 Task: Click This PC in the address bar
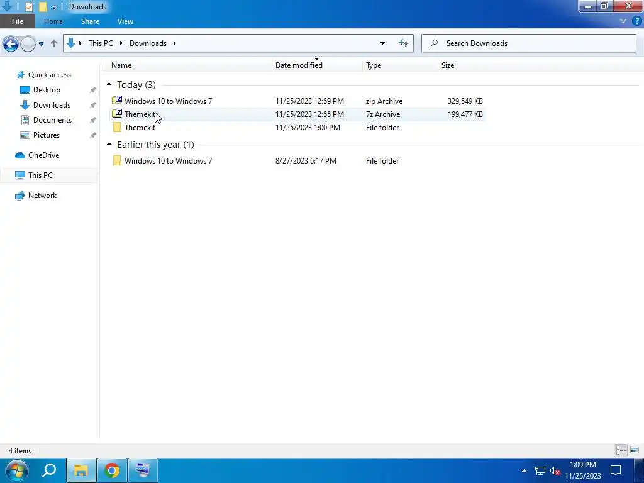tap(101, 43)
